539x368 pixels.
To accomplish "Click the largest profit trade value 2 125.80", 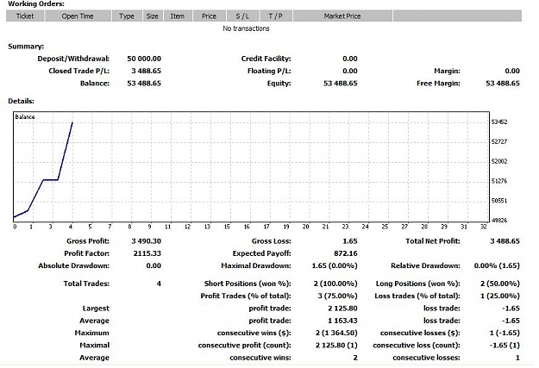I will coord(342,309).
